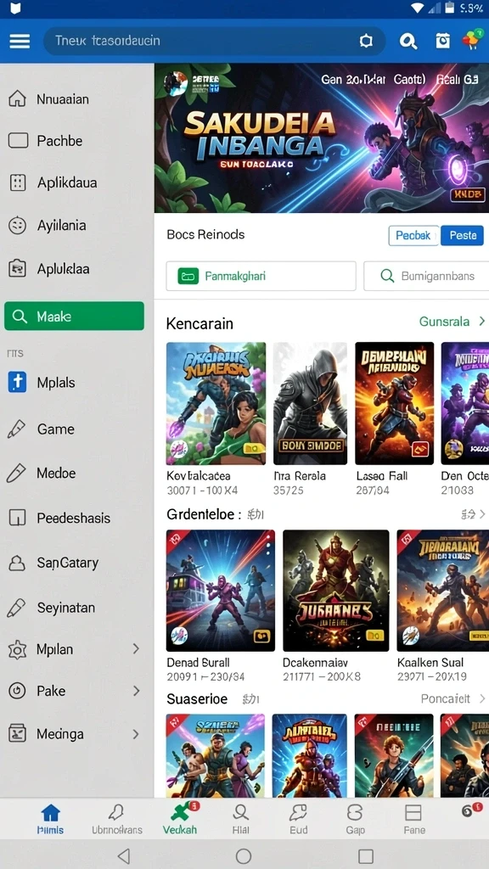Viewport: 489px width, 869px height.
Task: Expand the Mpilan sidebar chevron
Action: point(136,649)
